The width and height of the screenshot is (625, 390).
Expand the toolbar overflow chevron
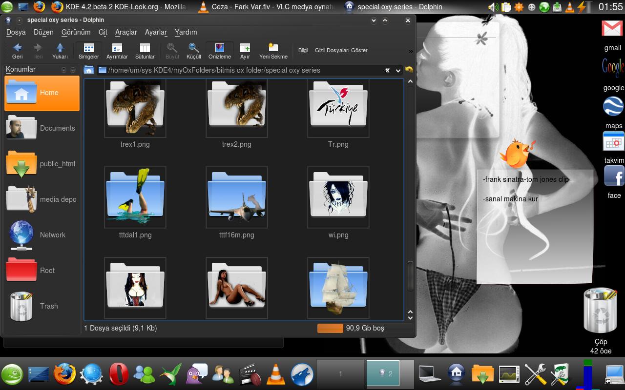pos(411,51)
